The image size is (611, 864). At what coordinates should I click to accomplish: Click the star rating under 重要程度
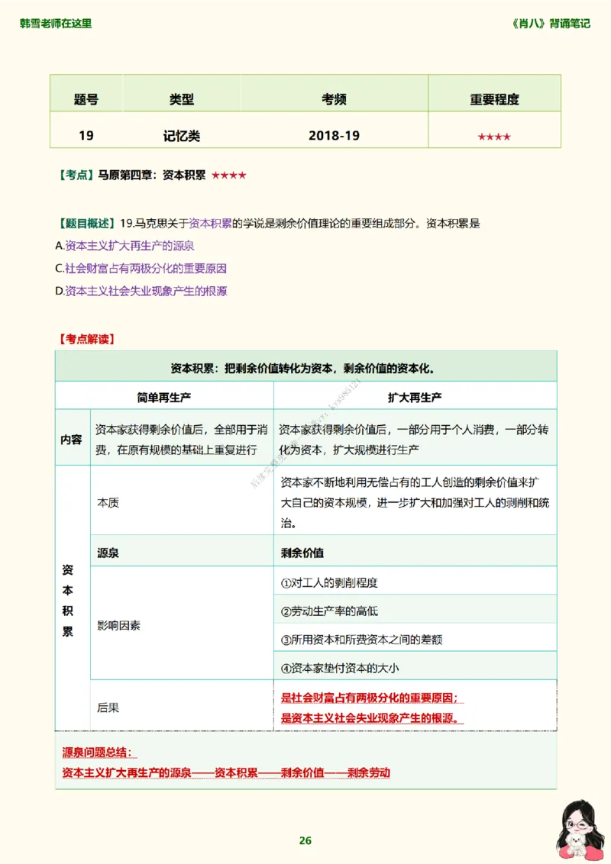[495, 134]
